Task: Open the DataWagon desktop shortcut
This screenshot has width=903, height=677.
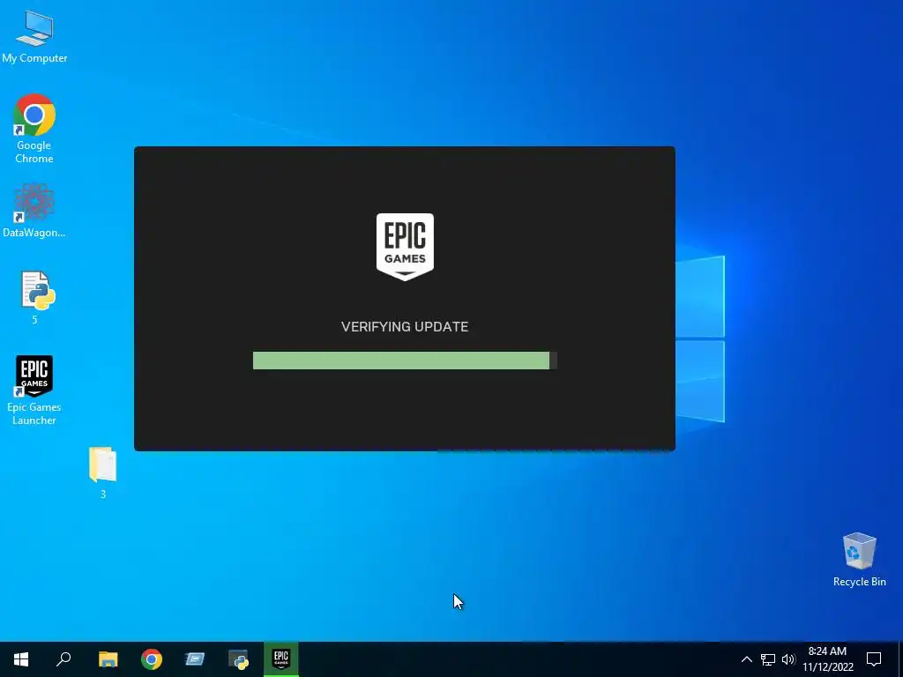Action: tap(34, 210)
